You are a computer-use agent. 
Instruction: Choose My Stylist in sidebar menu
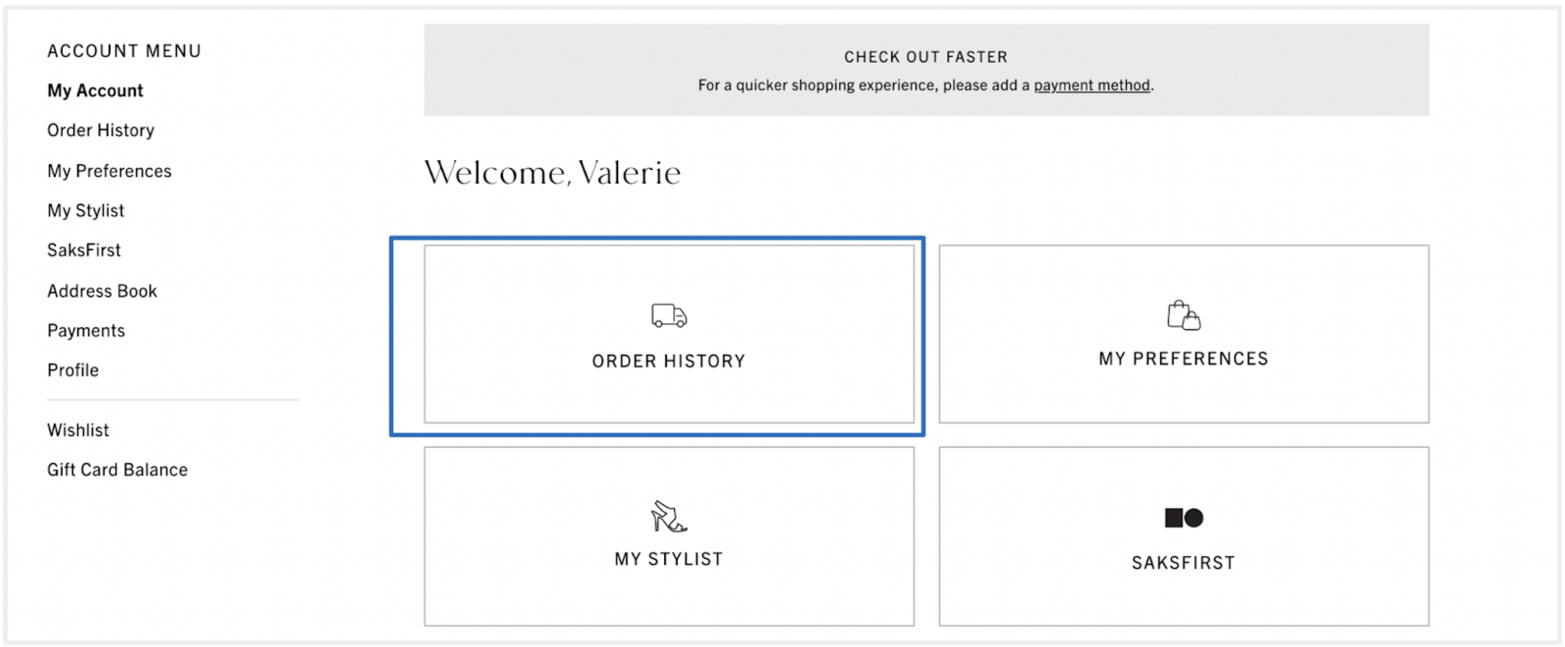click(x=86, y=211)
